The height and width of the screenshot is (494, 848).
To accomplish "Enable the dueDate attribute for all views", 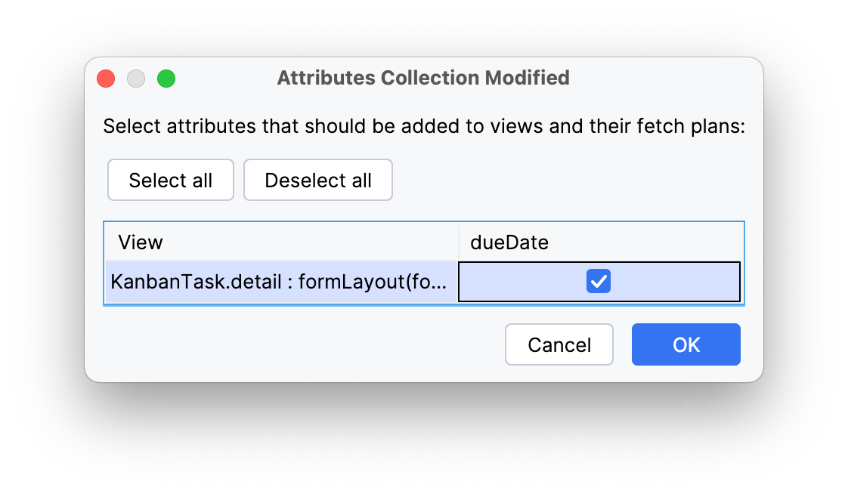I will tap(170, 180).
